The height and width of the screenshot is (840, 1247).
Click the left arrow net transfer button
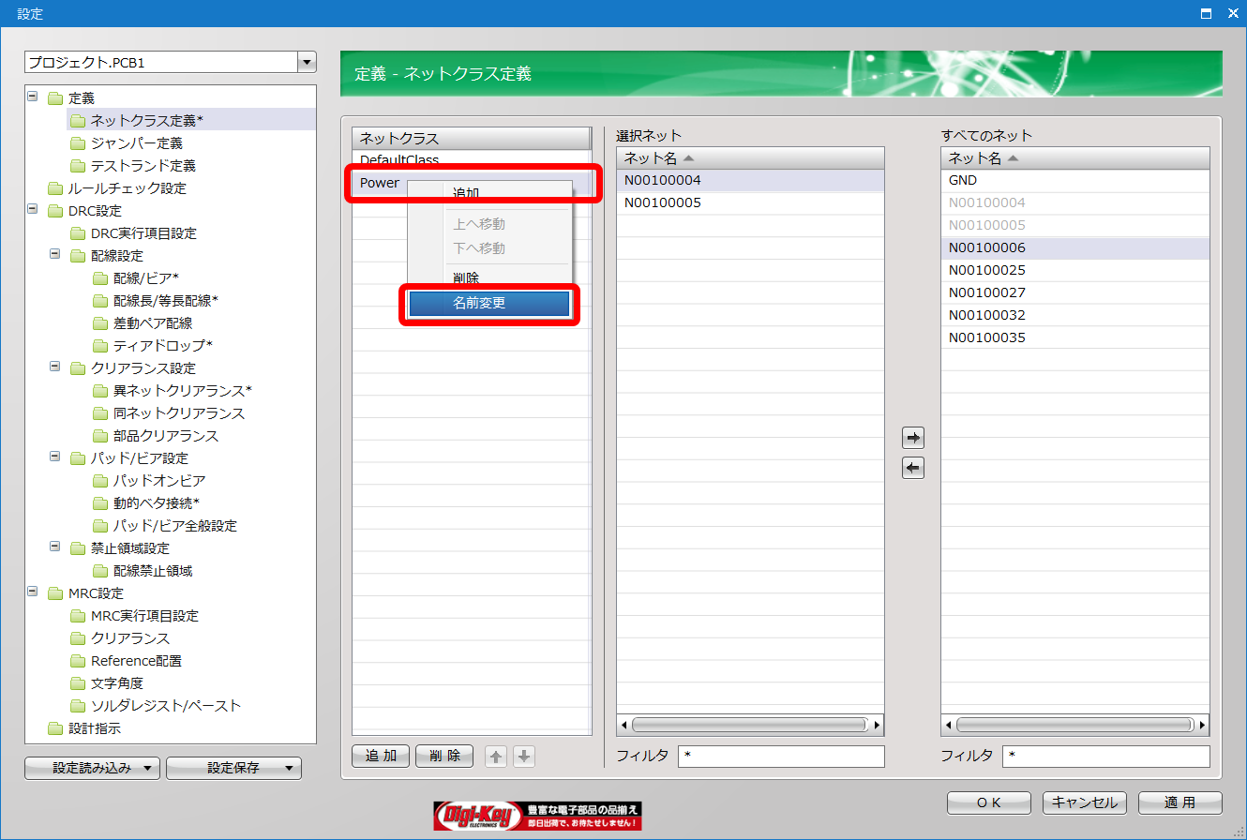click(912, 468)
